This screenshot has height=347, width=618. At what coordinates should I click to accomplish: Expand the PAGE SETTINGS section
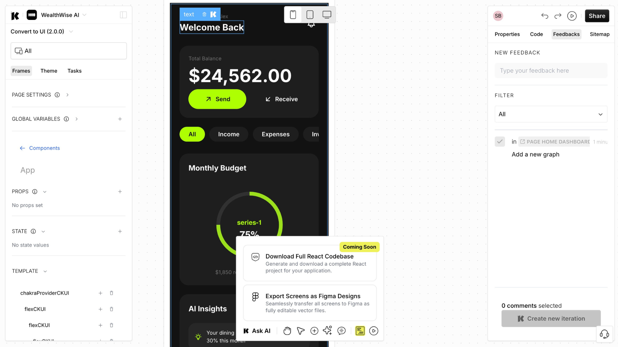pos(67,95)
